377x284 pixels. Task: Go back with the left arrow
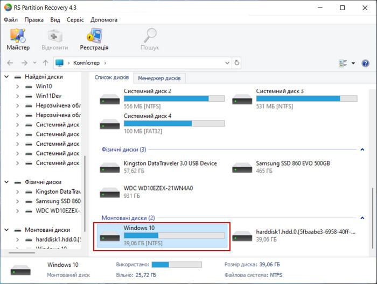point(10,63)
